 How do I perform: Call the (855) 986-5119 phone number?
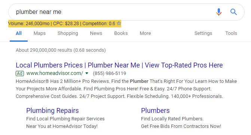[110, 73]
